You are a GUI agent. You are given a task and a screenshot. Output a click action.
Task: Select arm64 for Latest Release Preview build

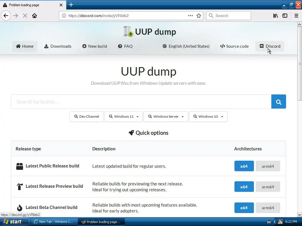point(268,187)
